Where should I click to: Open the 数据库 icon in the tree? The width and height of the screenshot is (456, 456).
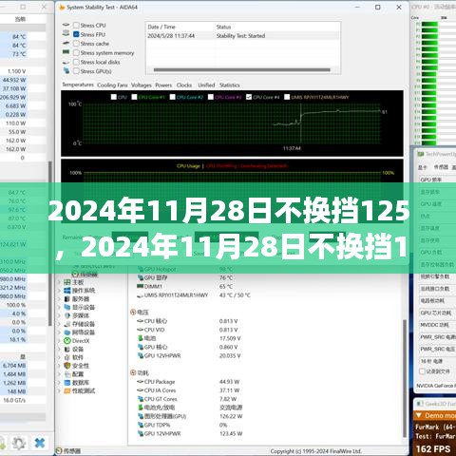(x=67, y=383)
